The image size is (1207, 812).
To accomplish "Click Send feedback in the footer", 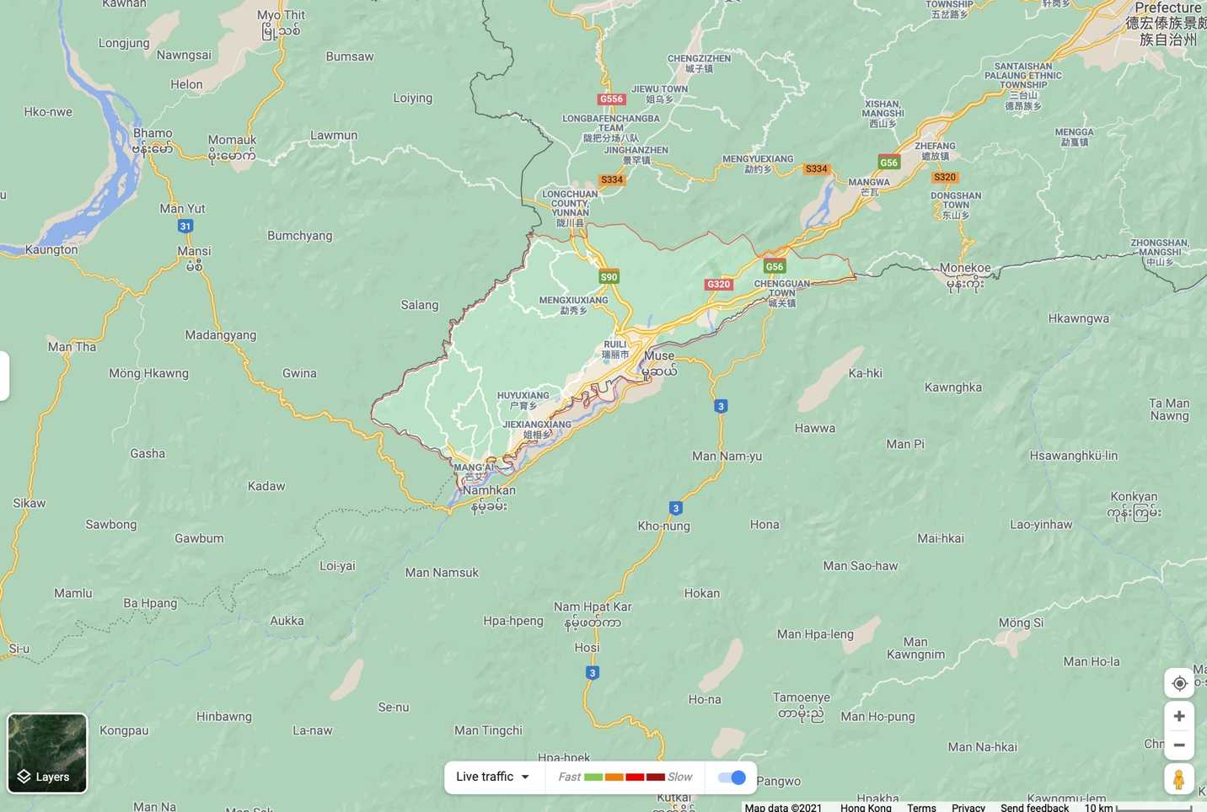I will click(x=1034, y=807).
